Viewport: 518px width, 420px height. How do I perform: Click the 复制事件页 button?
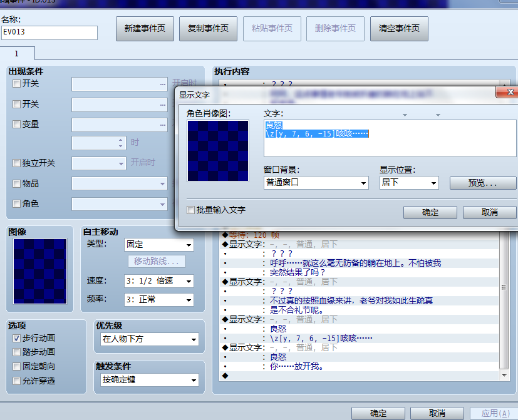(x=208, y=29)
